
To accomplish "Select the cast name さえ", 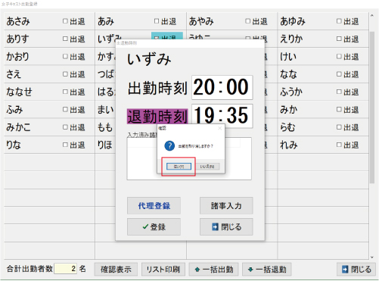I will pyautogui.click(x=14, y=74).
